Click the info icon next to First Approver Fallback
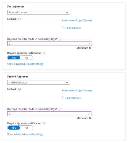Screen dimensions: 128x143 (x=20, y=19)
